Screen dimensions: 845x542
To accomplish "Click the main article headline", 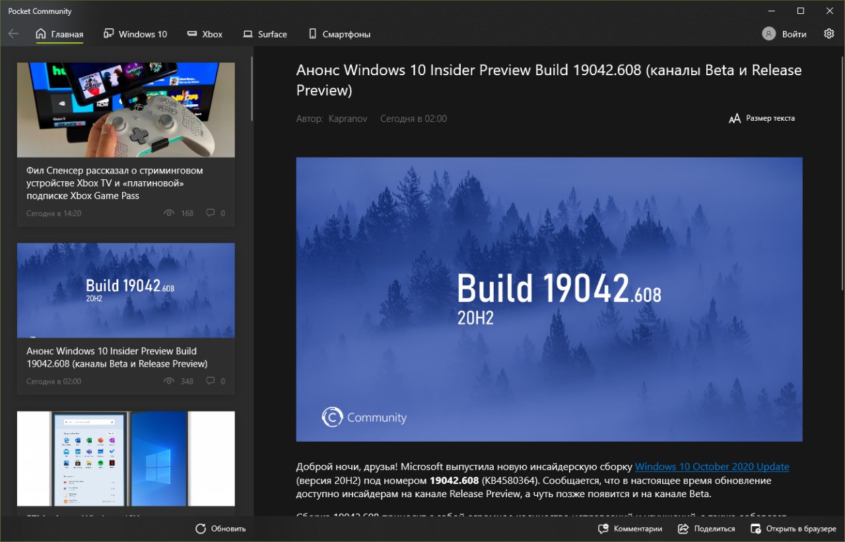I will tap(549, 80).
